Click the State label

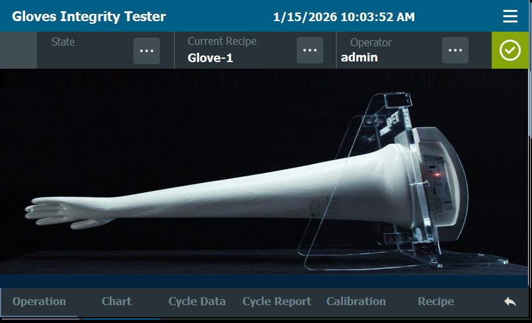pos(63,42)
